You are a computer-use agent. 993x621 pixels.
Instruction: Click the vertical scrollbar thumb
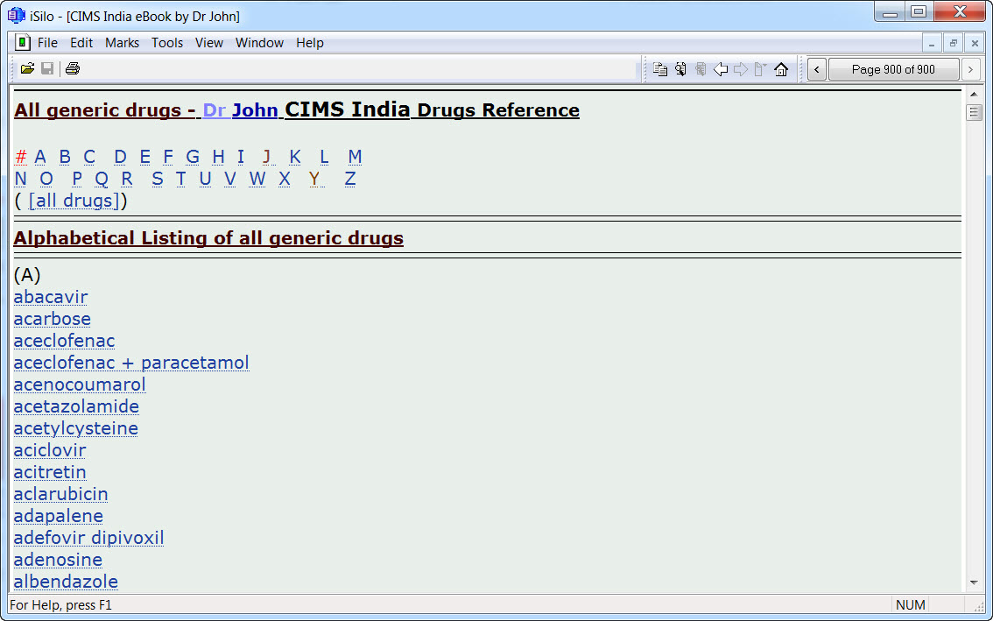tap(974, 113)
